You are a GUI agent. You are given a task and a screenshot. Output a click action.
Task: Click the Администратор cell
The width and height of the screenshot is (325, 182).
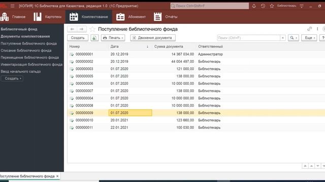pos(210,54)
